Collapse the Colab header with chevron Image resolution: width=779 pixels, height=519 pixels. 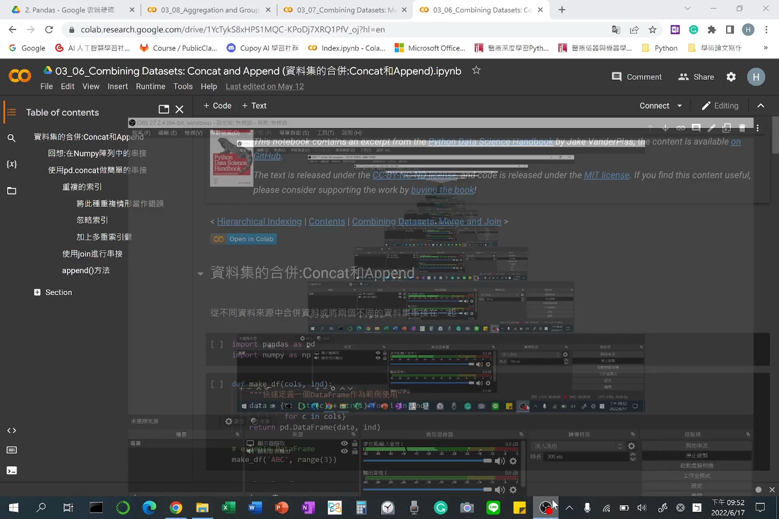coord(761,106)
